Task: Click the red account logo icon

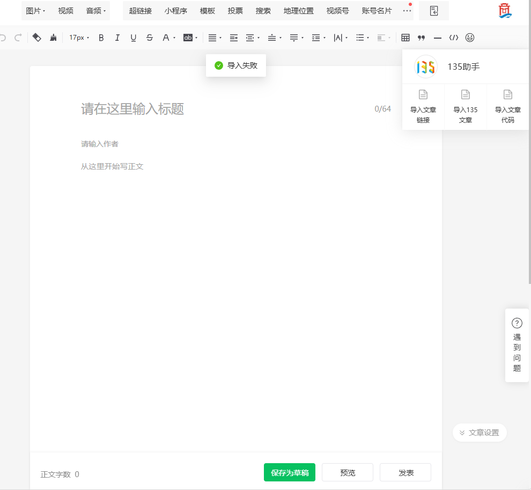Action: click(x=505, y=11)
